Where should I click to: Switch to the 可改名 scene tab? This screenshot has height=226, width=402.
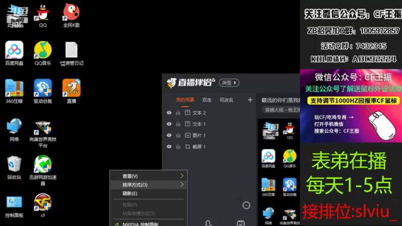click(226, 100)
